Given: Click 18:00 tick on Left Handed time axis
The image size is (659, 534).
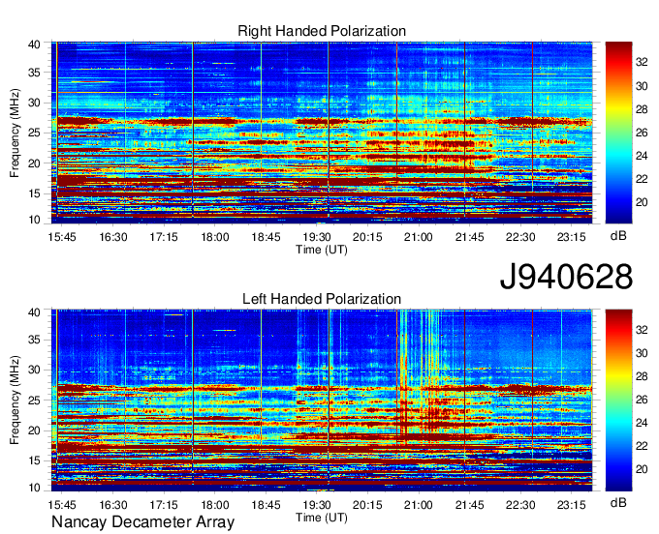Looking at the screenshot, I should click(x=215, y=505).
